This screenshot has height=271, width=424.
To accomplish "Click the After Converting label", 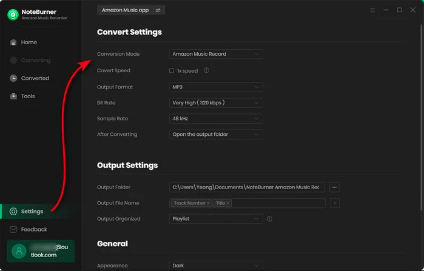I will pyautogui.click(x=117, y=134).
